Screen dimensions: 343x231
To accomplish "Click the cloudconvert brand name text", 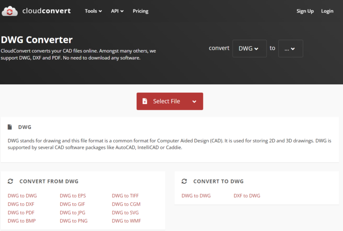I will pyautogui.click(x=46, y=11).
